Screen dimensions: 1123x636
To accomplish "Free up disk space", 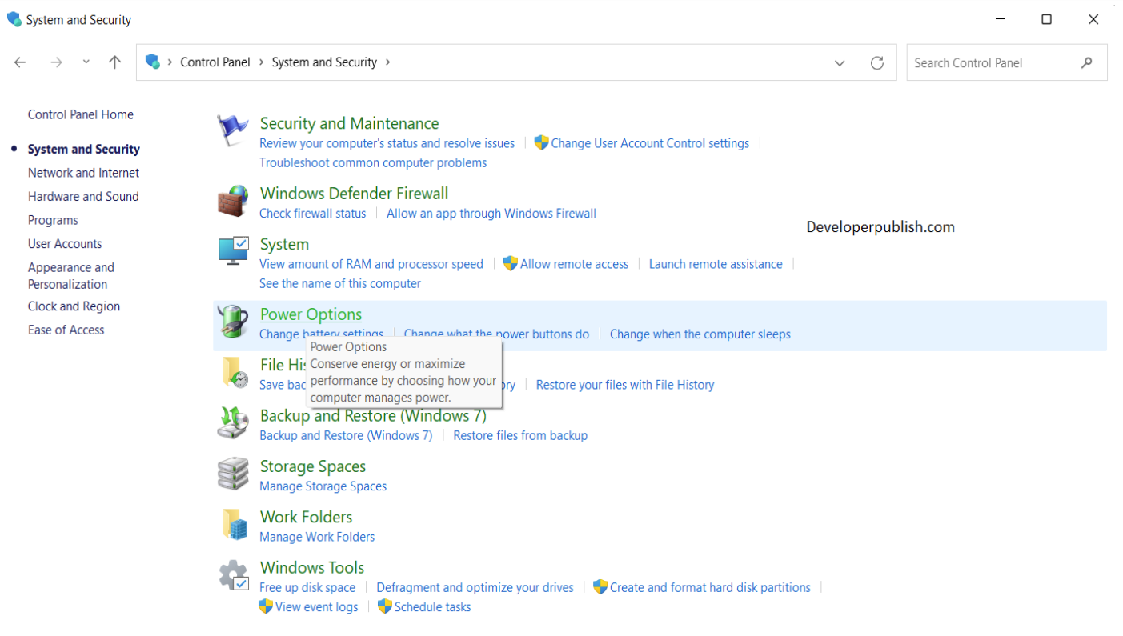I will click(x=307, y=587).
